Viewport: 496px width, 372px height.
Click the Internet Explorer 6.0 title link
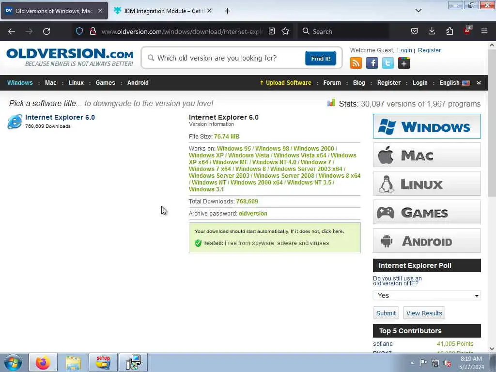60,117
